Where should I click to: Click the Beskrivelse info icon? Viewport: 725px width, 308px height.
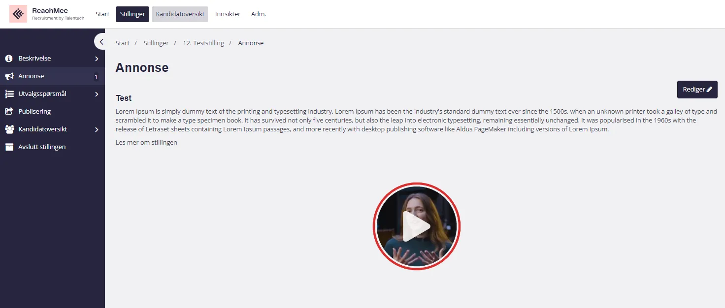point(9,59)
